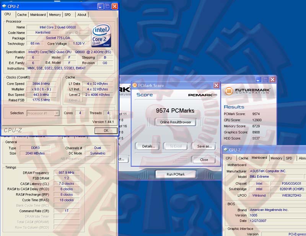The width and height of the screenshot is (306, 236).
Task: Minimize the top CPU-Z window
Action: tap(101, 7)
